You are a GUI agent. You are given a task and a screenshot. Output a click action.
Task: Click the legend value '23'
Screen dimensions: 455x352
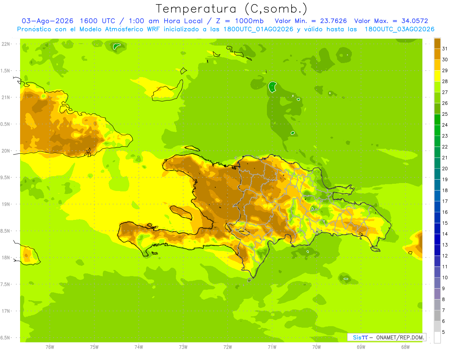pyautogui.click(x=445, y=136)
